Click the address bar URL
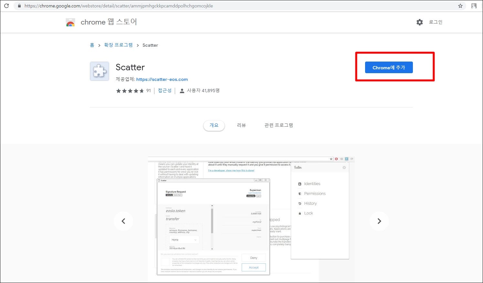483x283 pixels. (x=119, y=6)
